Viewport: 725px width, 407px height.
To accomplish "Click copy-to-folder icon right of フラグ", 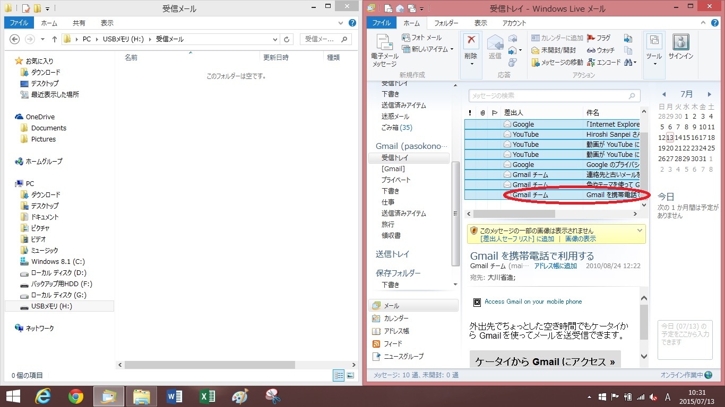I will pyautogui.click(x=628, y=38).
